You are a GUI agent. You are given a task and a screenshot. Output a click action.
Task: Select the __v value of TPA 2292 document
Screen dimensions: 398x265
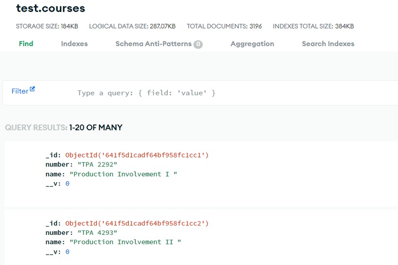point(67,184)
